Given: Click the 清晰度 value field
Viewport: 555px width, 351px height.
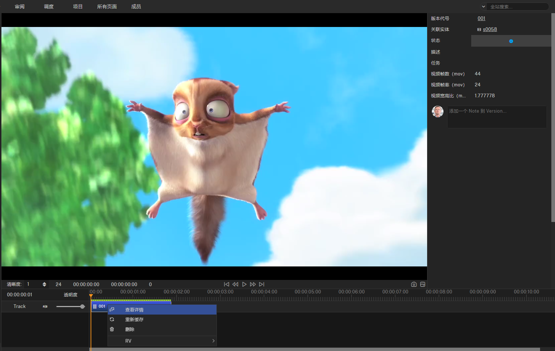Looking at the screenshot, I should click(32, 284).
